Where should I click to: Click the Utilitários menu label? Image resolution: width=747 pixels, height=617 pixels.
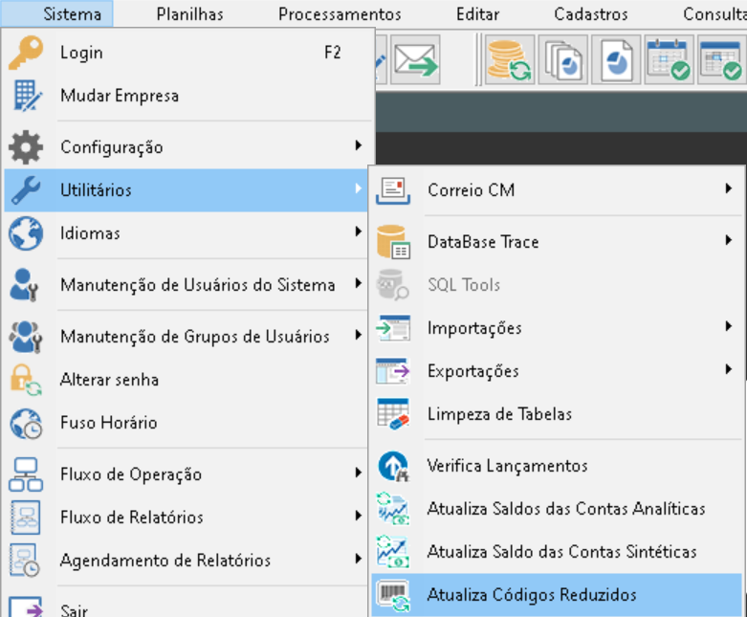click(x=96, y=190)
